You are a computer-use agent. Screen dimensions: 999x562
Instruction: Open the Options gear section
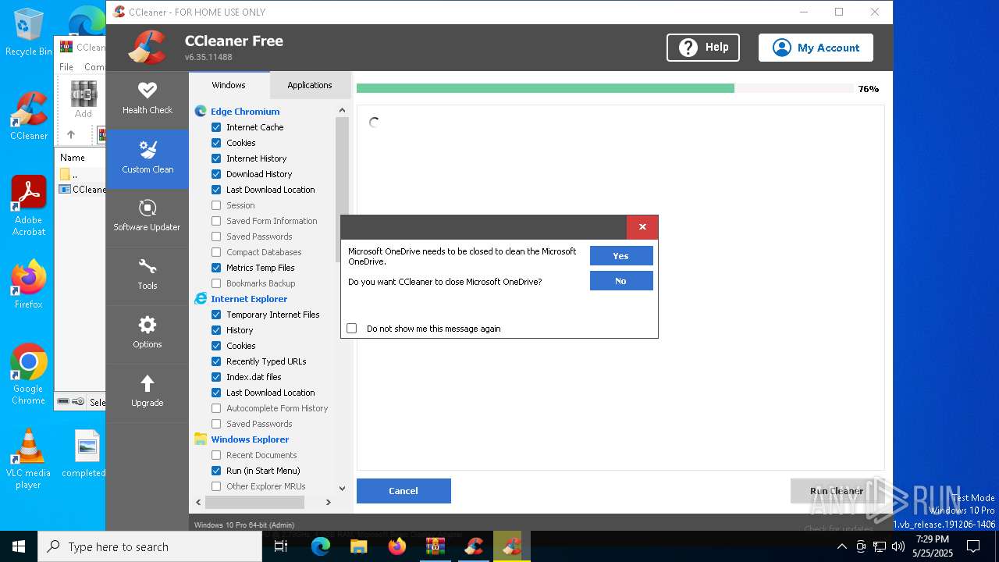[x=147, y=333]
